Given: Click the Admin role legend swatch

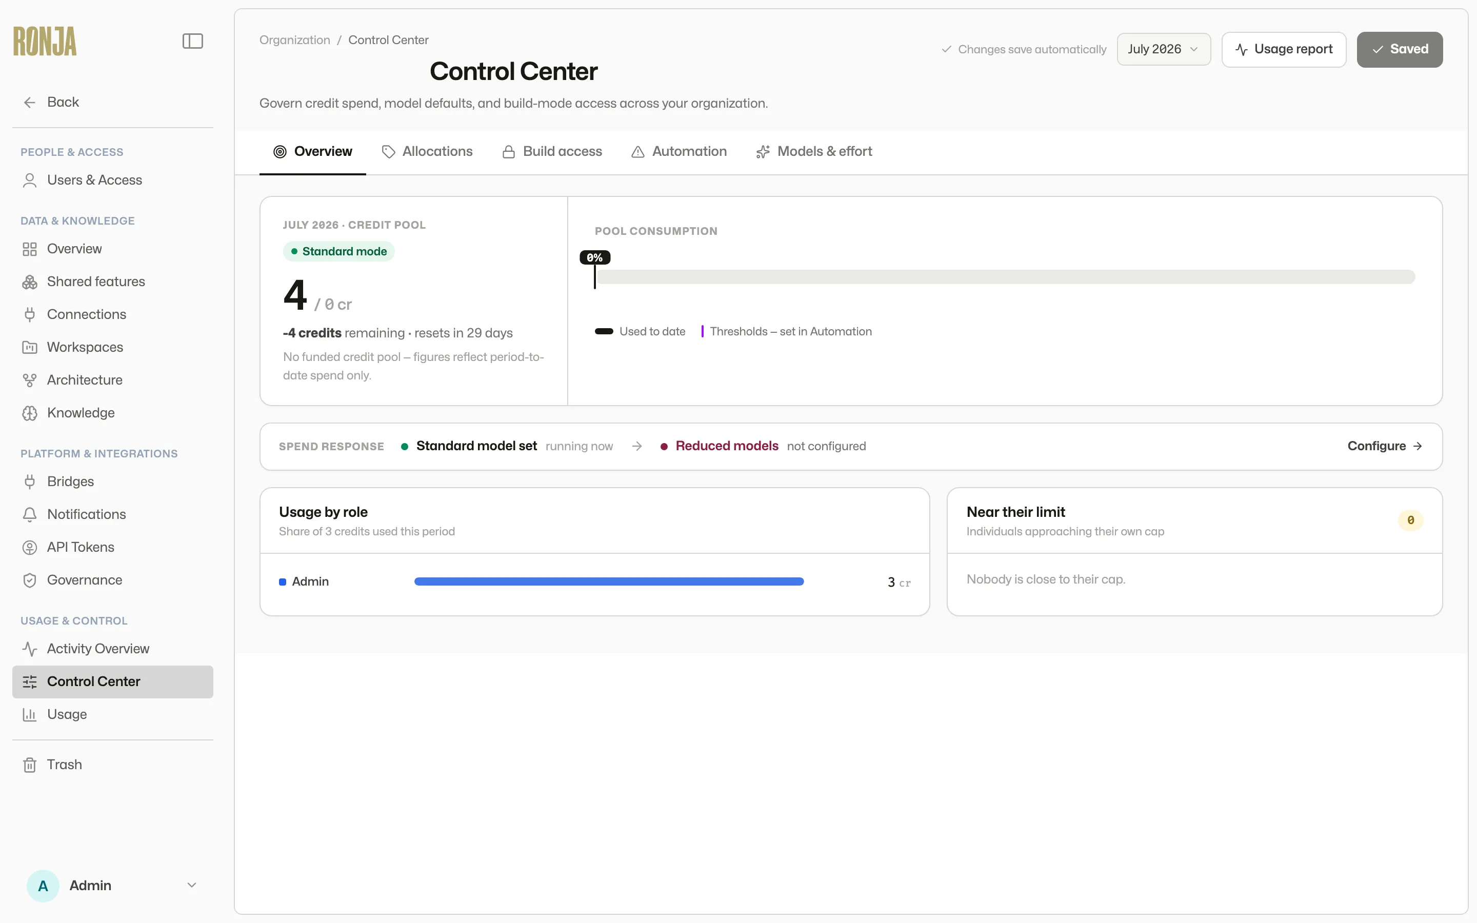Looking at the screenshot, I should [283, 582].
